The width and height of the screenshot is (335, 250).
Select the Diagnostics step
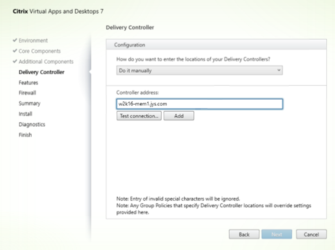[x=32, y=125]
